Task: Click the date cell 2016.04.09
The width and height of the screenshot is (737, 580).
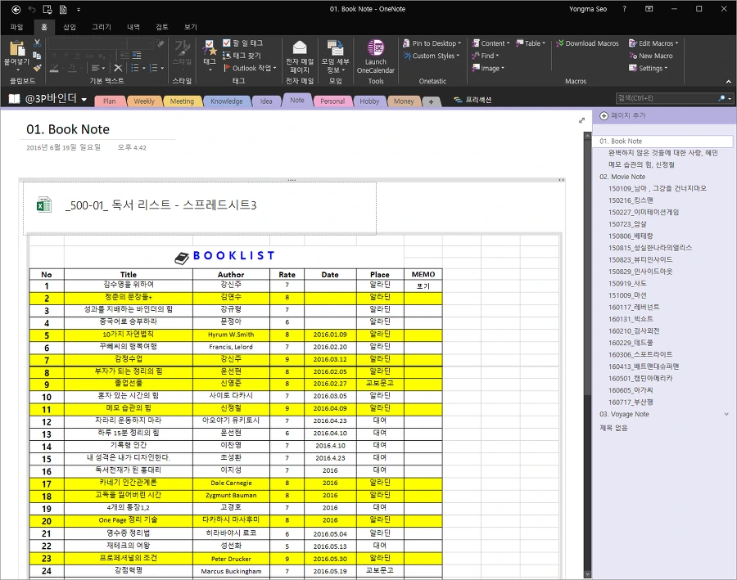Action: [x=330, y=408]
